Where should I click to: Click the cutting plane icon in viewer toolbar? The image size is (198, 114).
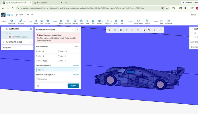point(149,30)
